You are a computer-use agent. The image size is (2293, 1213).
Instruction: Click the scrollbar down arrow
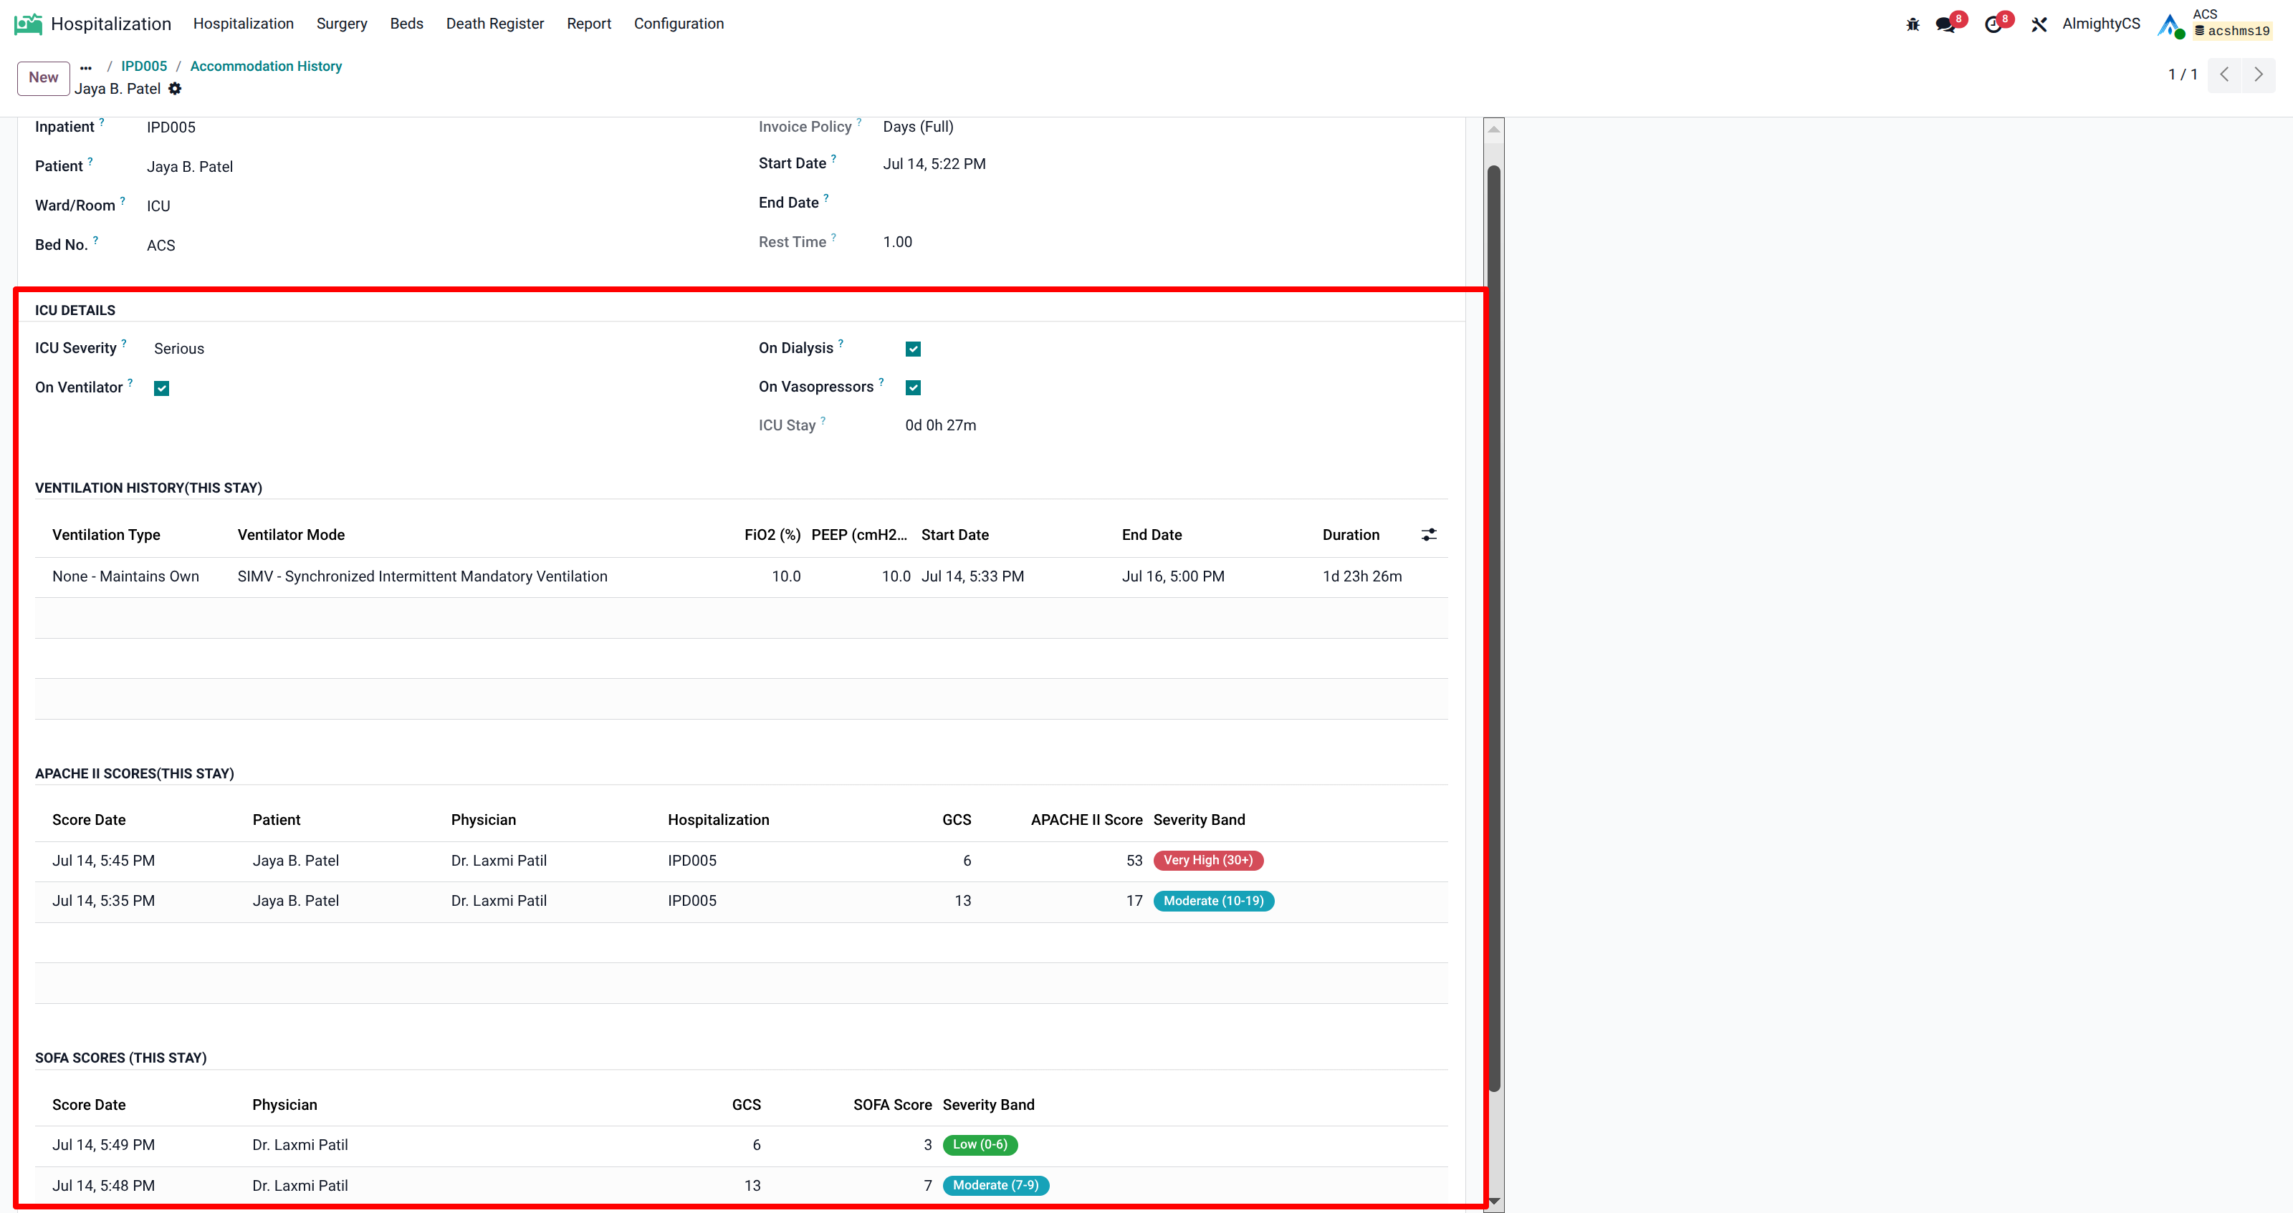(x=1495, y=1202)
